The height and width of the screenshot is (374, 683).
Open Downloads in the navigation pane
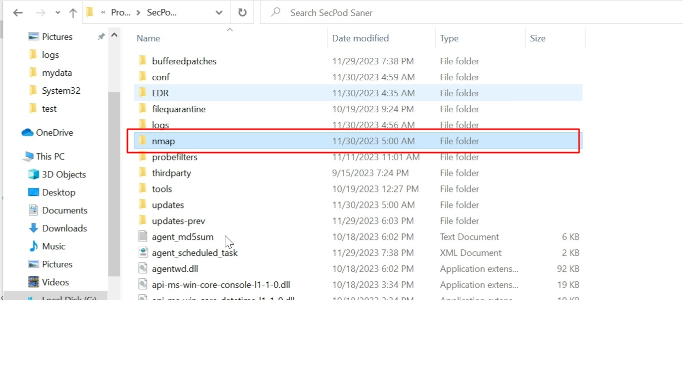(64, 228)
